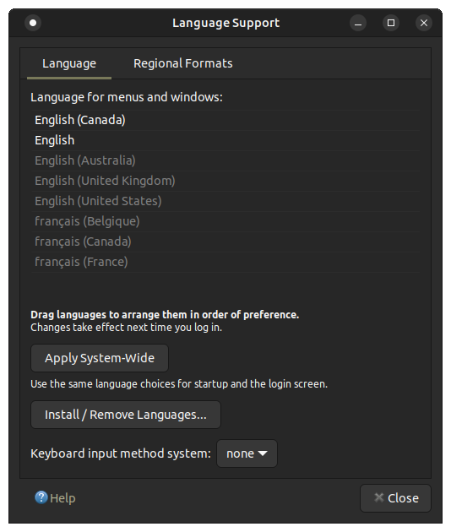Switch to the Regional Formats tab

(183, 63)
